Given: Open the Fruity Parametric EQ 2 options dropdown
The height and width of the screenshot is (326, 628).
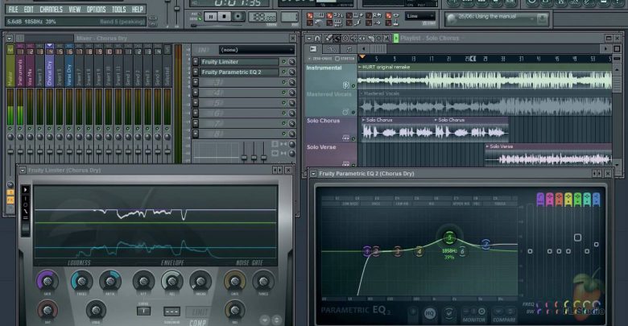Looking at the screenshot, I should pyautogui.click(x=313, y=174).
